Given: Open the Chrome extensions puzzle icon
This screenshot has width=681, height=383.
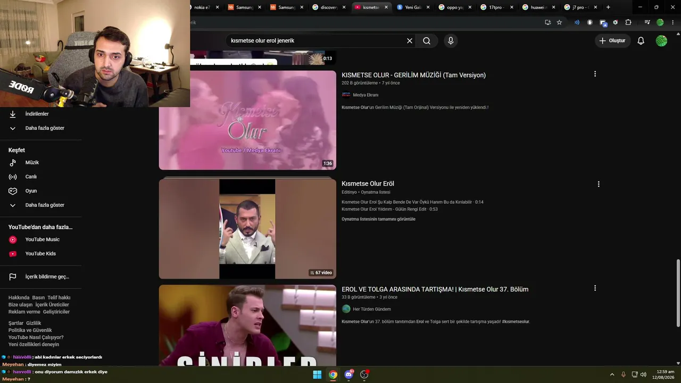Looking at the screenshot, I should pos(628,22).
